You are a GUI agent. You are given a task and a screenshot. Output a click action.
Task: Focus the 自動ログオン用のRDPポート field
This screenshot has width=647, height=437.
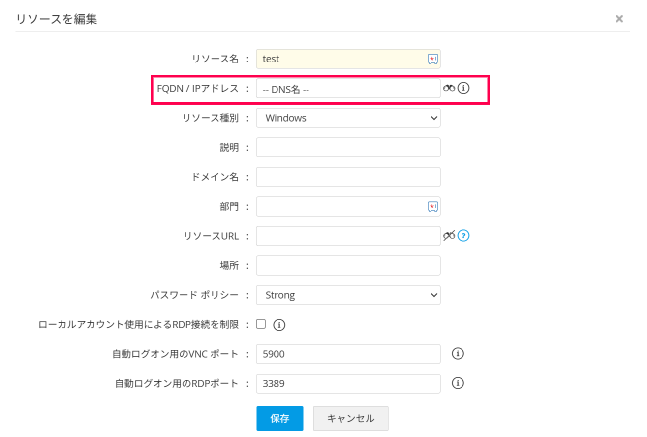(348, 384)
